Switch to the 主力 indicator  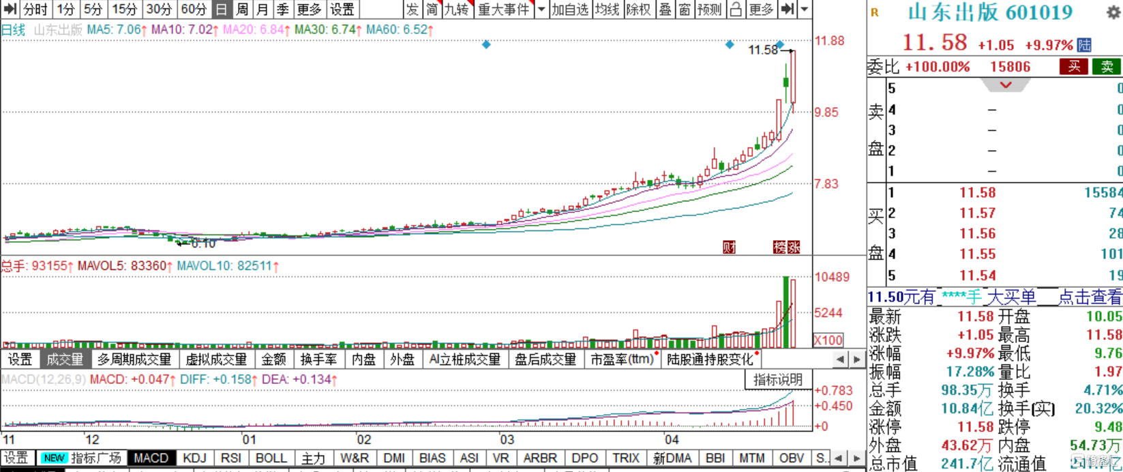click(314, 458)
